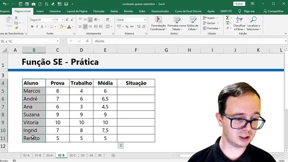
Task: Activate the Format Painter brush
Action: tap(16, 28)
